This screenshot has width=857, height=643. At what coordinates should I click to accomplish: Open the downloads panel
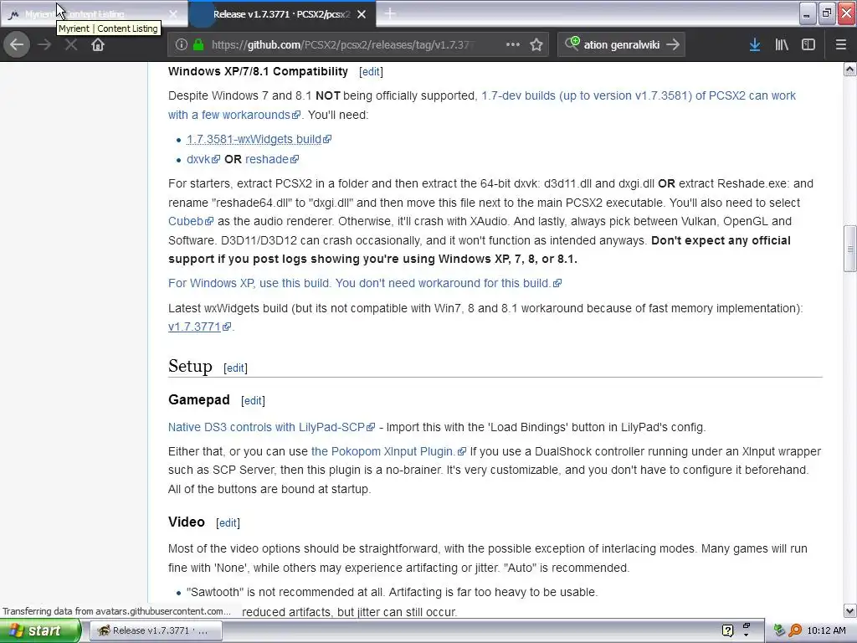tap(755, 45)
